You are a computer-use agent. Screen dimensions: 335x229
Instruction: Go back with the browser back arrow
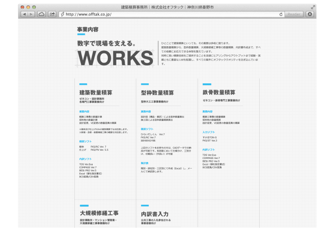pyautogui.click(x=24, y=14)
